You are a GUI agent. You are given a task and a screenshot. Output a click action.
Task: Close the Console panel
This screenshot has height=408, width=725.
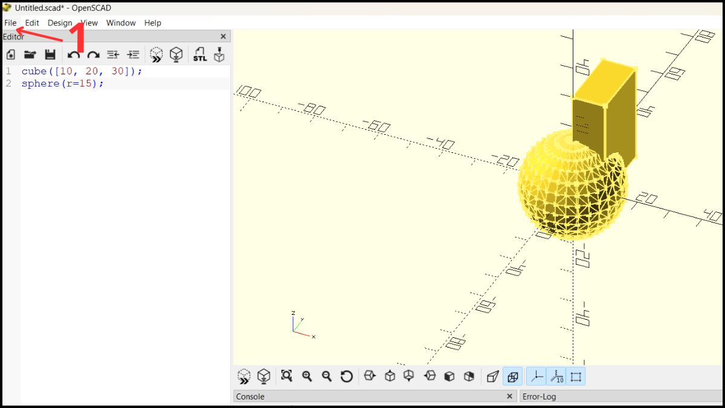509,397
